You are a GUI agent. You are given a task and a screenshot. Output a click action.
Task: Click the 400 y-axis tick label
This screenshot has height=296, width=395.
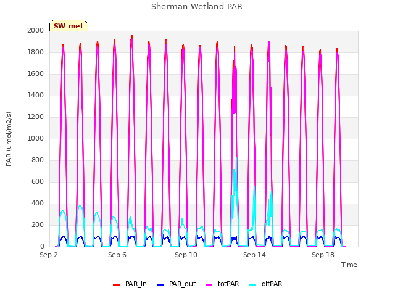(38, 203)
